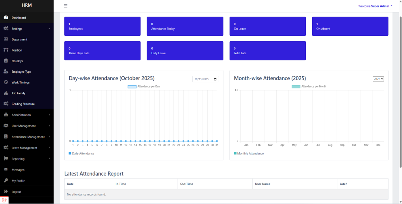
Task: Click the Work Timings clock icon
Action: (6, 83)
